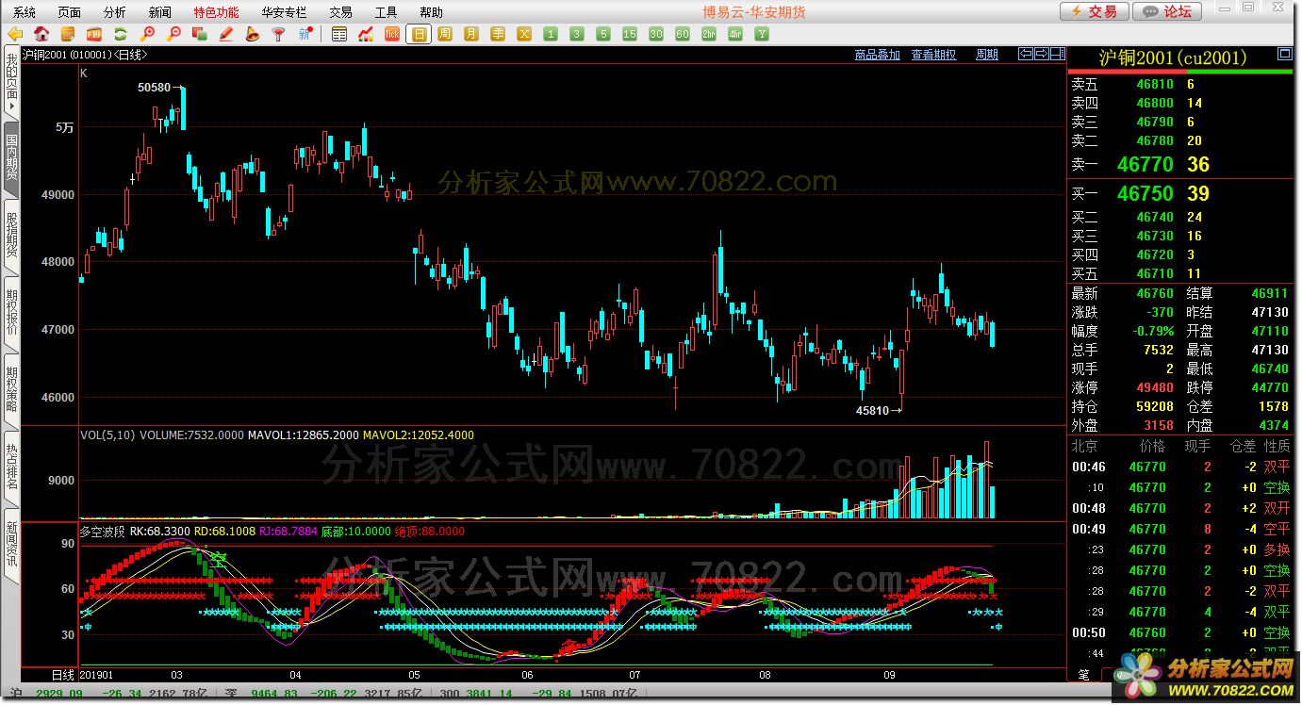Go back with the yellow arrow icon
The image size is (1302, 705).
[x=15, y=34]
